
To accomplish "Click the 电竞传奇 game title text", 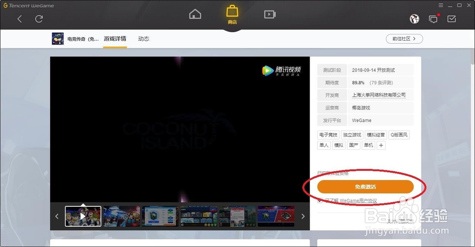I will click(83, 39).
